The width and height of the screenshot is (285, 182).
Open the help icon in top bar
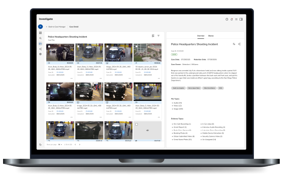click(x=227, y=19)
